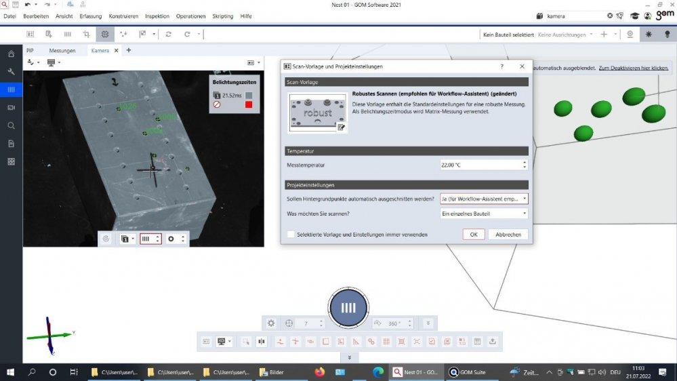Screen dimensions: 677x381
Task: Open the home workspace in the sidebar
Action: pos(11,54)
